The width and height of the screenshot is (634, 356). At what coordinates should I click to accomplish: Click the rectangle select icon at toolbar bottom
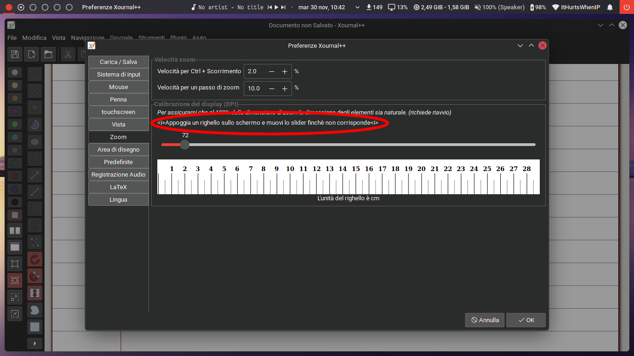pyautogui.click(x=35, y=326)
